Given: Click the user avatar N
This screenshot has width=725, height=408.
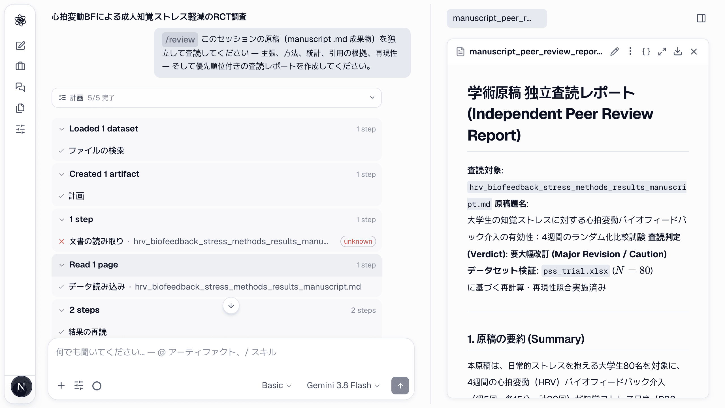Looking at the screenshot, I should click(x=21, y=387).
